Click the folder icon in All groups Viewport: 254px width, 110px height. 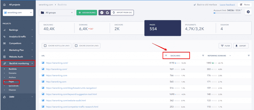point(42,13)
